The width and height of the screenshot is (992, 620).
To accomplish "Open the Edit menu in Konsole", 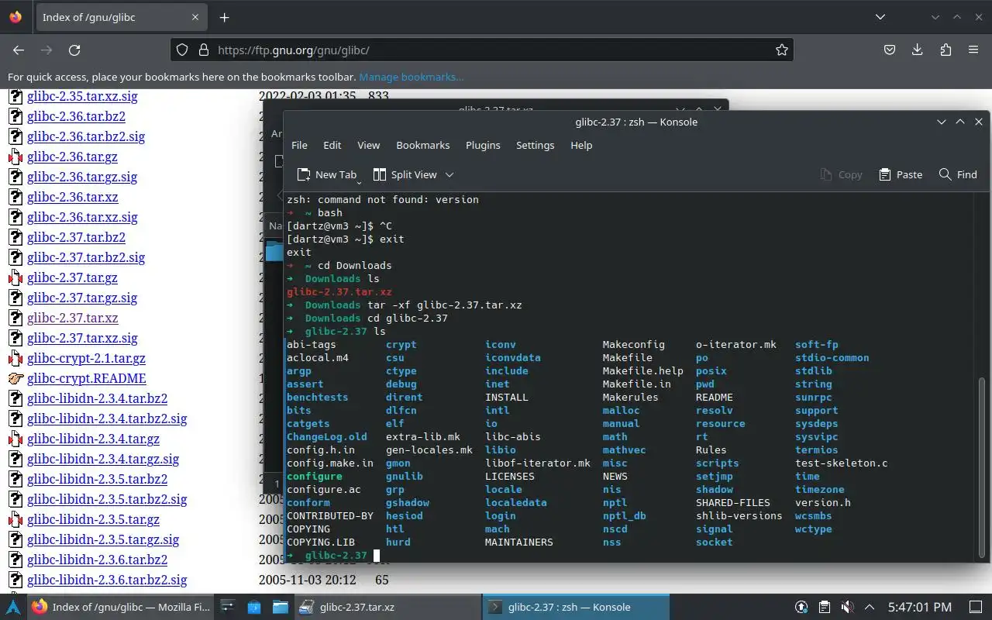I will point(332,145).
